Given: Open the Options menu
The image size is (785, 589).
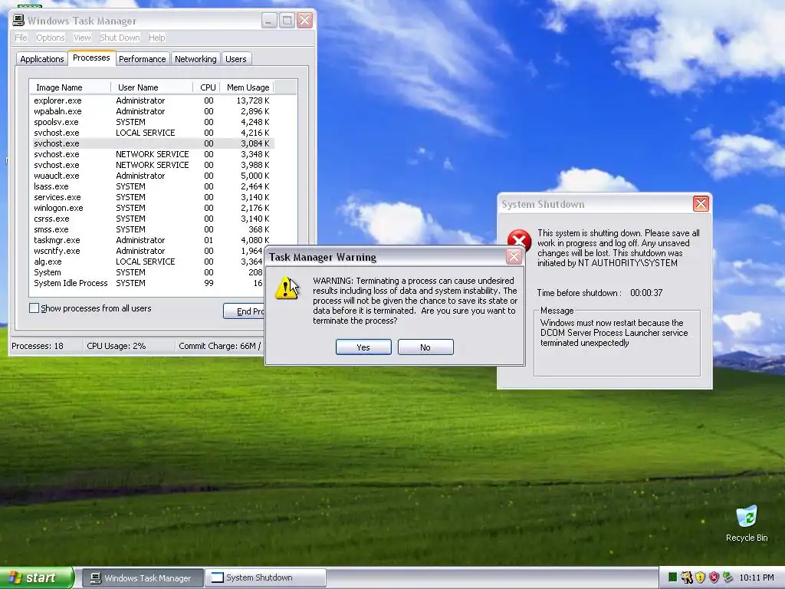Looking at the screenshot, I should pyautogui.click(x=50, y=38).
